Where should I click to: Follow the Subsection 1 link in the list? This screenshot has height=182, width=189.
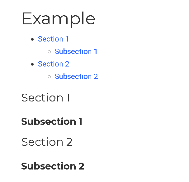point(76,52)
